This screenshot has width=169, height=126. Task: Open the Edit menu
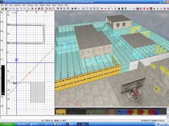click(x=6, y=5)
